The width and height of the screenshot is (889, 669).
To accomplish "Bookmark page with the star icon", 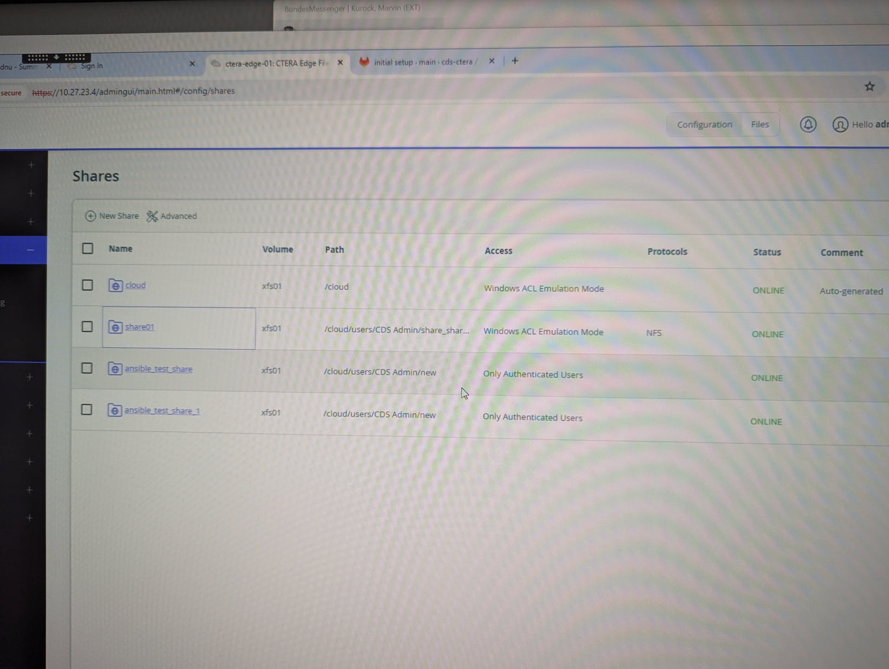I will pyautogui.click(x=869, y=86).
